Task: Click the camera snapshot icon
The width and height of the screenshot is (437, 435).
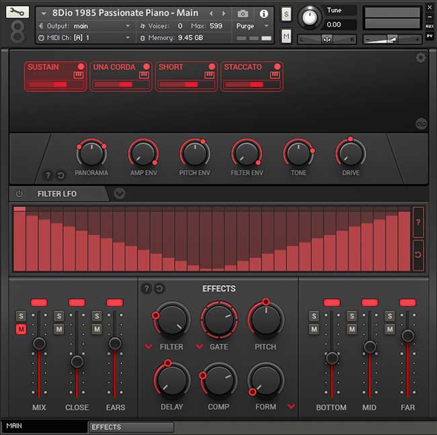Action: tap(243, 13)
